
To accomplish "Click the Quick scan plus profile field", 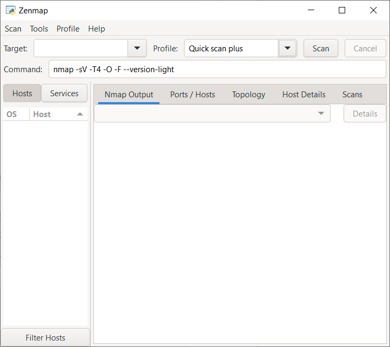I will (x=232, y=48).
